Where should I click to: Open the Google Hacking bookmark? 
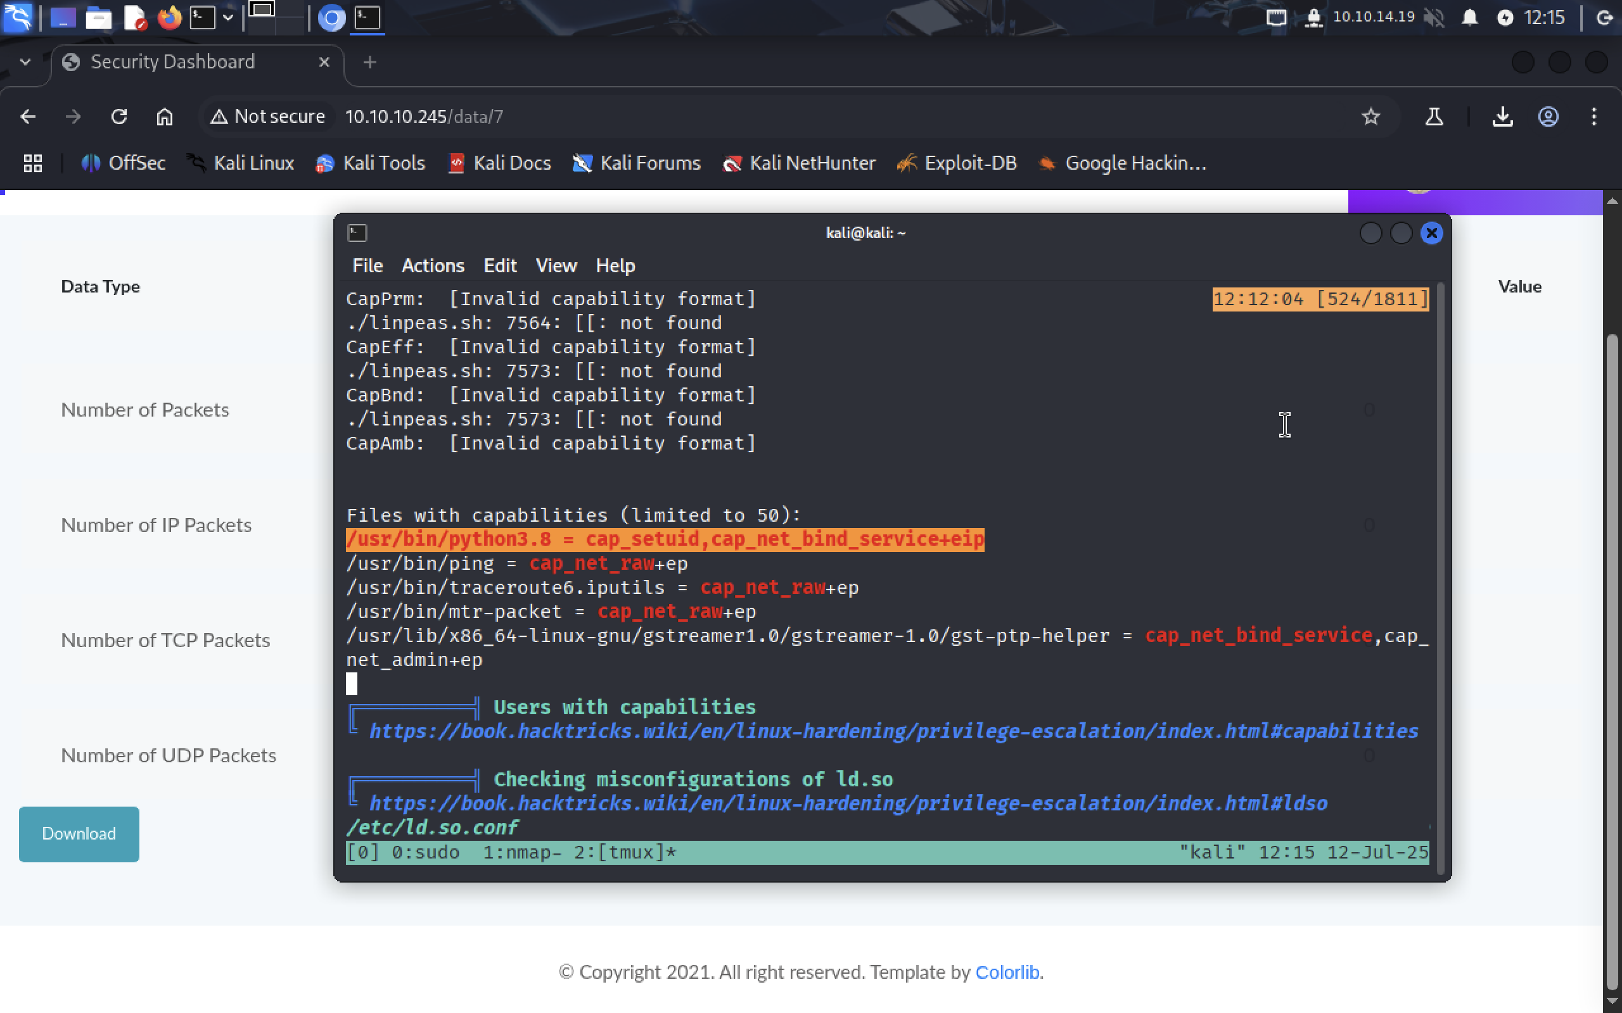(x=1122, y=163)
